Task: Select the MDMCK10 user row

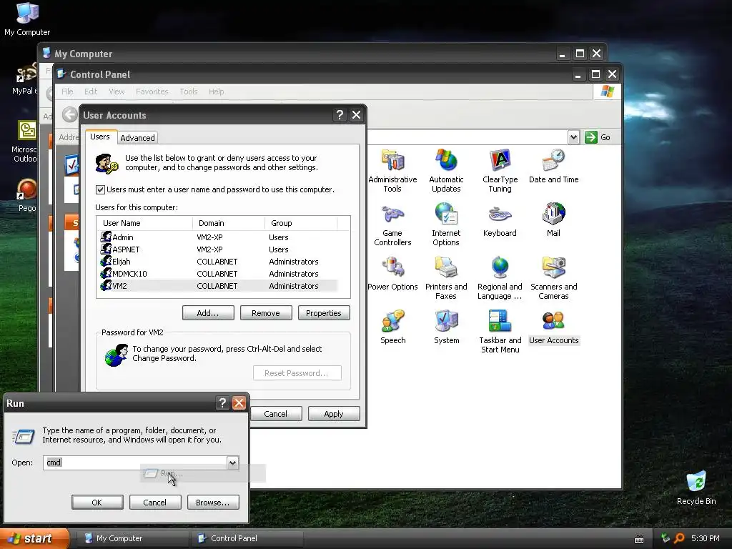Action: click(x=218, y=274)
